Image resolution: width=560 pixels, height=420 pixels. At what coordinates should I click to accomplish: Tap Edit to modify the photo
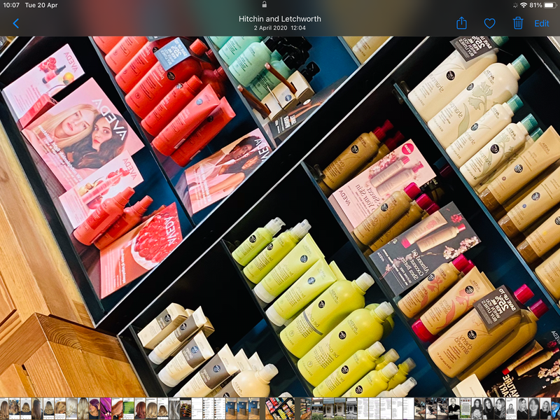tap(542, 23)
